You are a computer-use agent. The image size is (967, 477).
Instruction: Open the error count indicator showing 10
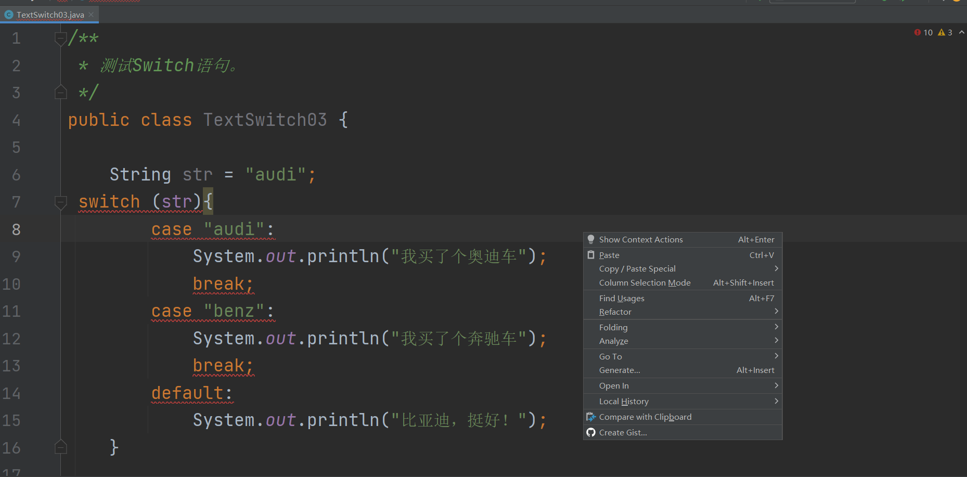[x=923, y=32]
